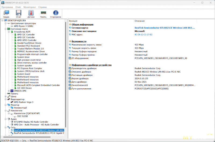
Task: Collapse the Аудио node
Action: pos(5,119)
